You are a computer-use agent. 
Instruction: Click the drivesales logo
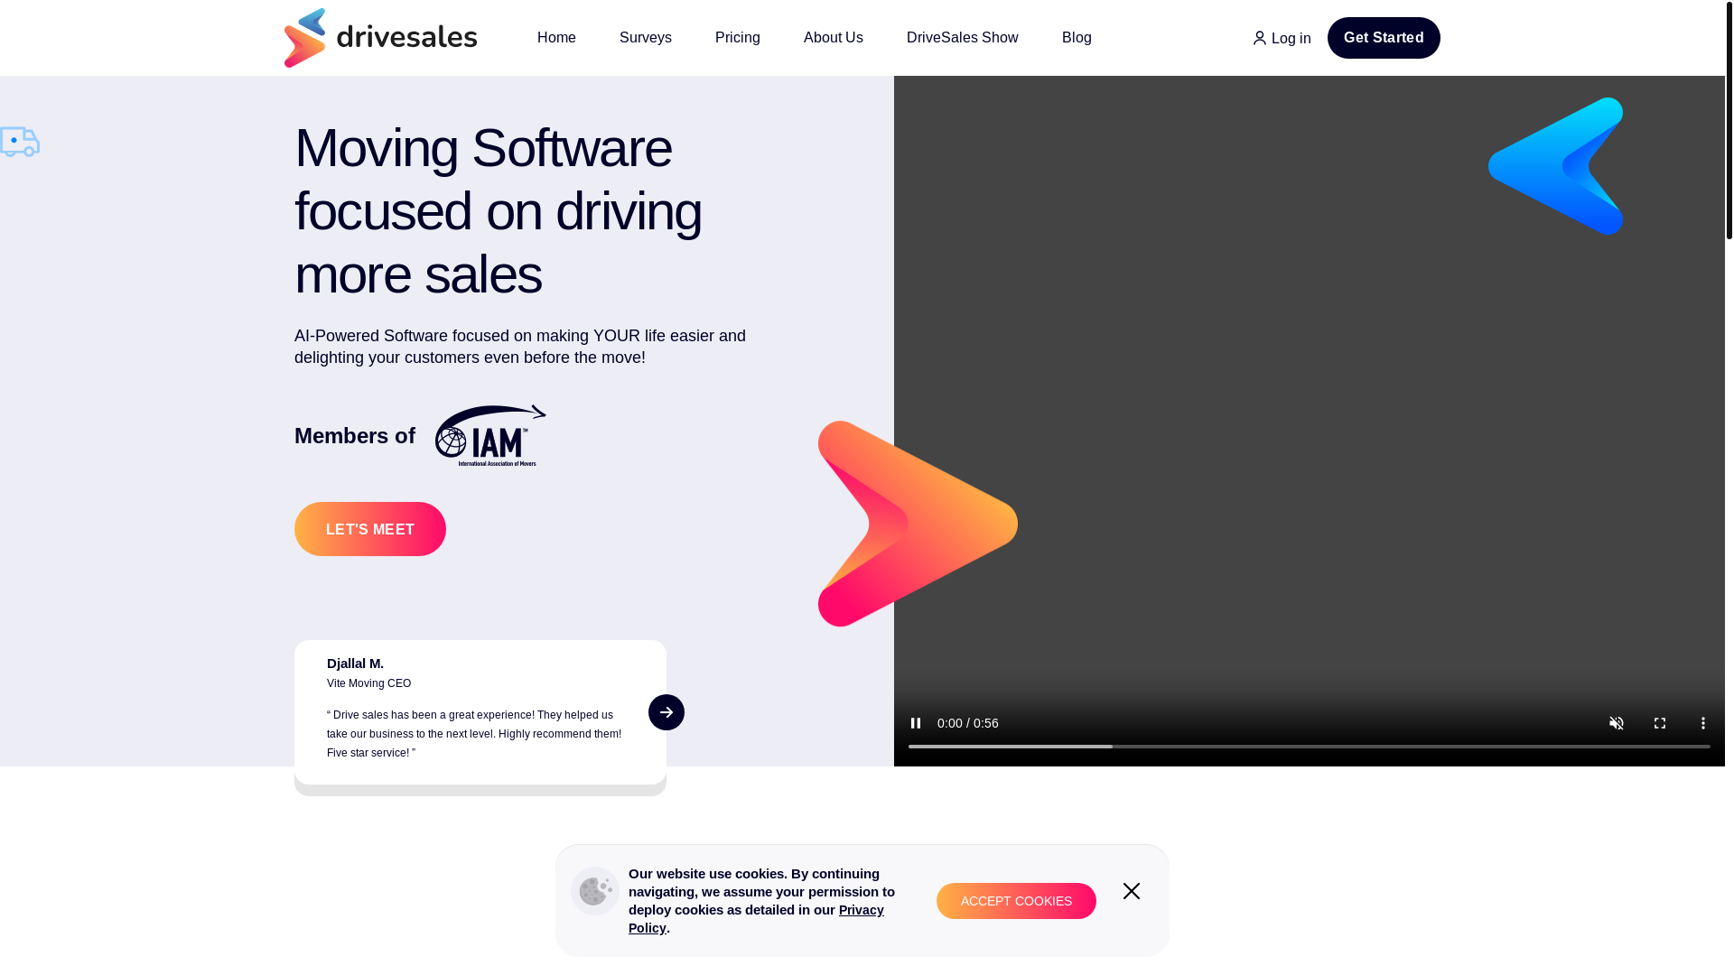(380, 38)
